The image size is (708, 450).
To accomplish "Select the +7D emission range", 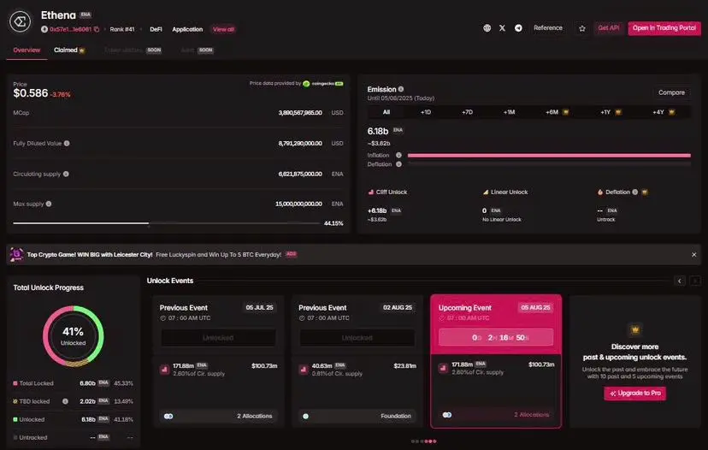I will [x=468, y=112].
